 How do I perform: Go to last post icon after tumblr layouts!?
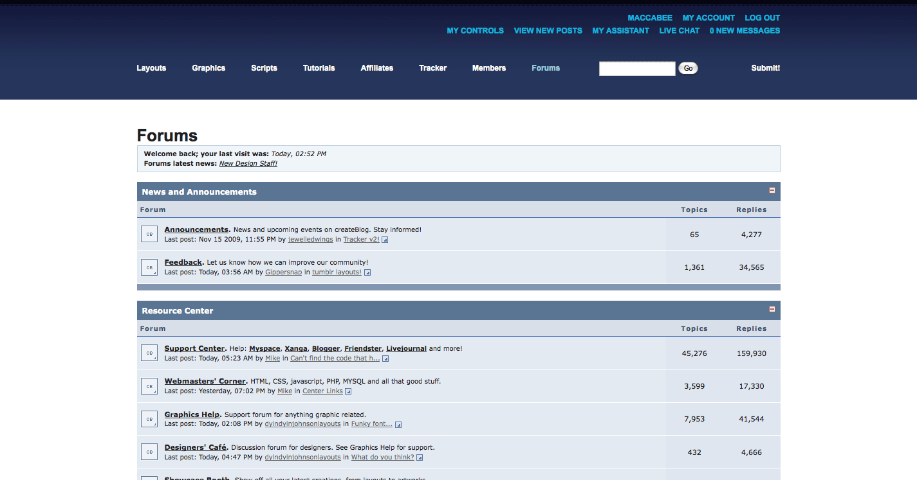click(367, 272)
